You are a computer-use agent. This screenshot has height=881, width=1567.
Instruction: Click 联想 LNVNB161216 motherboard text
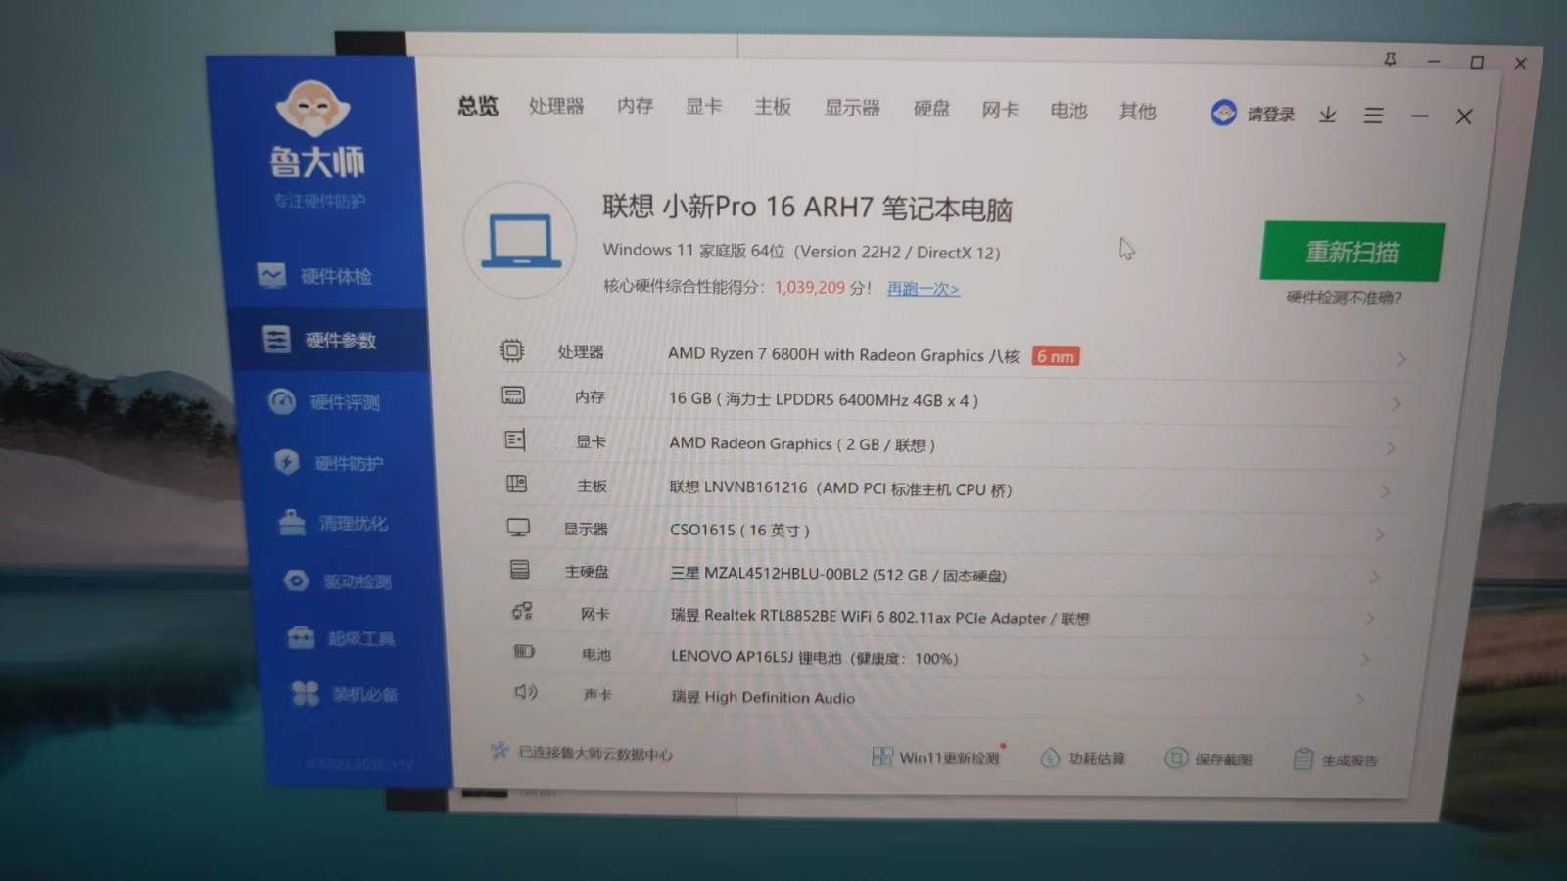[840, 487]
